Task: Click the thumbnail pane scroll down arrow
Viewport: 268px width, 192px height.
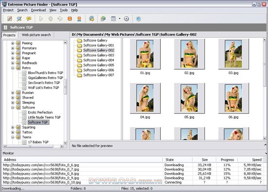Action: click(265, 138)
